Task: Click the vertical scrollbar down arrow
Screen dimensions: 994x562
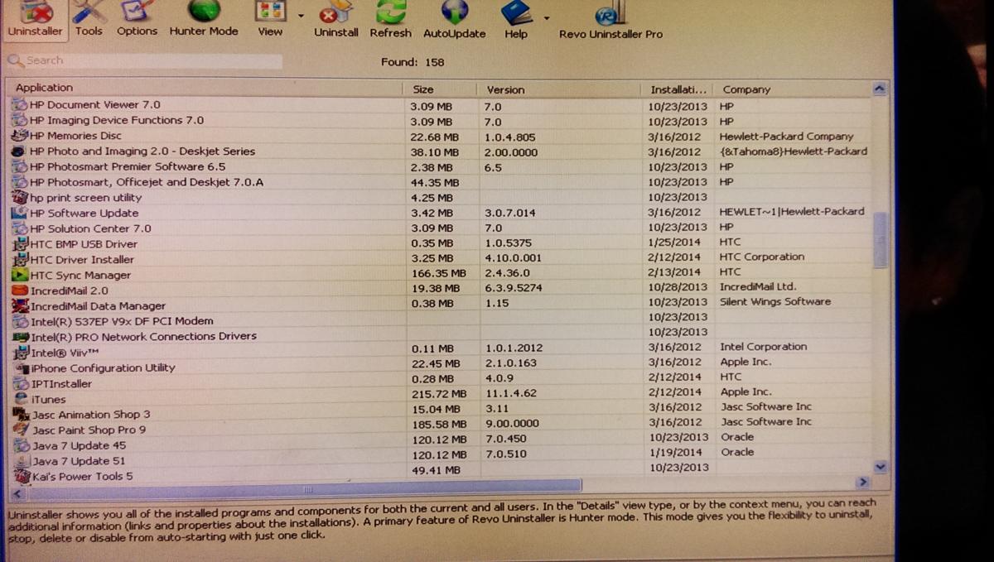Action: [880, 467]
